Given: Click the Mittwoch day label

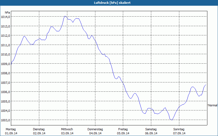Looking at the screenshot, I should pyautogui.click(x=67, y=129).
